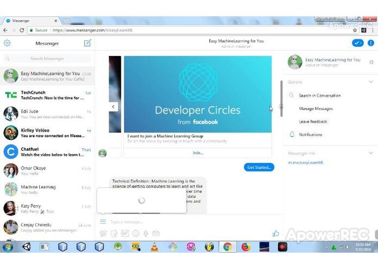The width and height of the screenshot is (378, 269).
Task: Open Messenger settings gear icon
Action: 7,43
